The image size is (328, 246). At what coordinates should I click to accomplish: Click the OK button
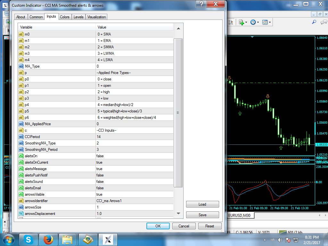158,226
